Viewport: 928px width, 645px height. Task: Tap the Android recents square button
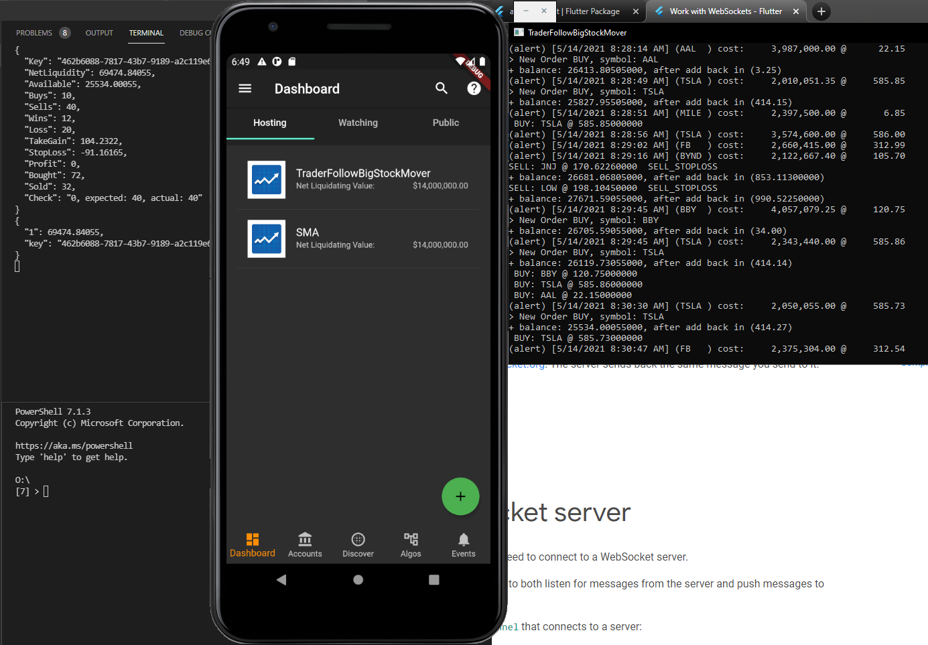[434, 579]
